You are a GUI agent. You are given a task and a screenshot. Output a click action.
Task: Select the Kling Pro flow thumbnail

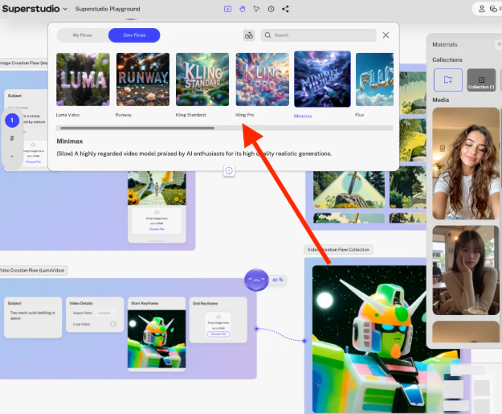[260, 80]
